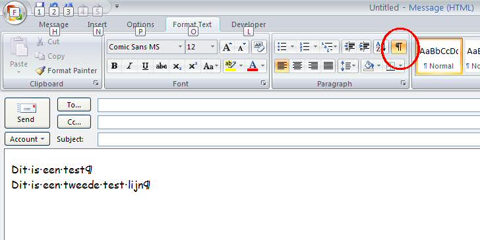Switch to the Message tab
480x240 pixels.
[54, 24]
